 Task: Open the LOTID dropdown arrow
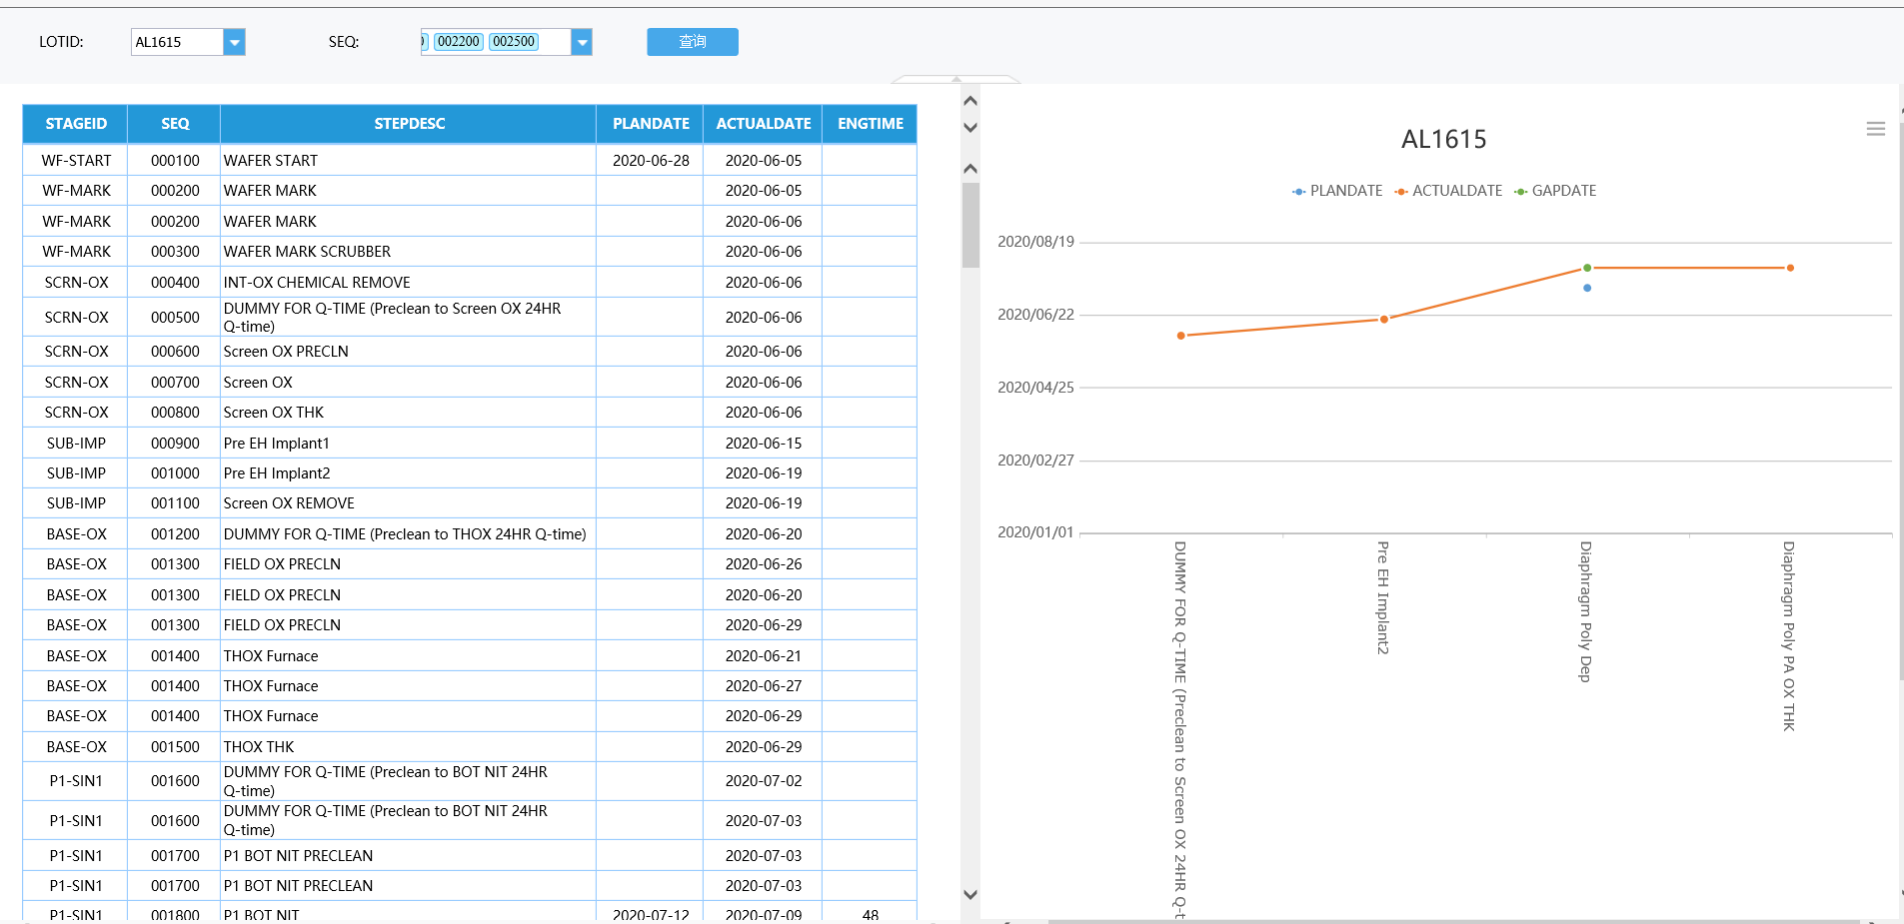click(x=234, y=42)
